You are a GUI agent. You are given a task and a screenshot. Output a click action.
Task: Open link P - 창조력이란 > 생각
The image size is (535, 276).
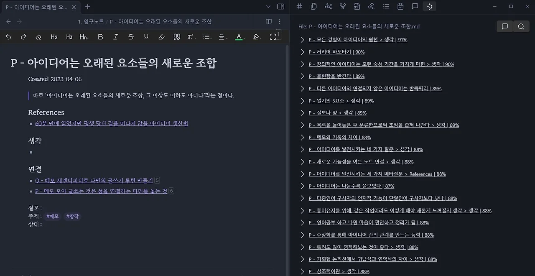pos(339,271)
